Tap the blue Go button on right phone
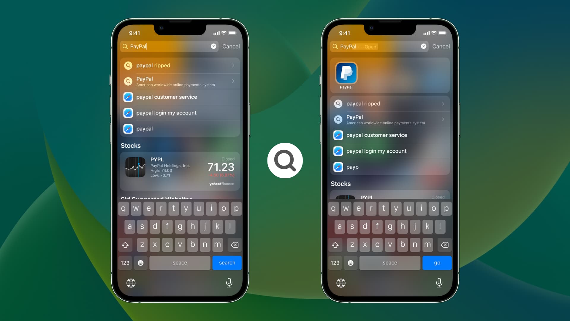Image resolution: width=570 pixels, height=321 pixels. click(437, 263)
